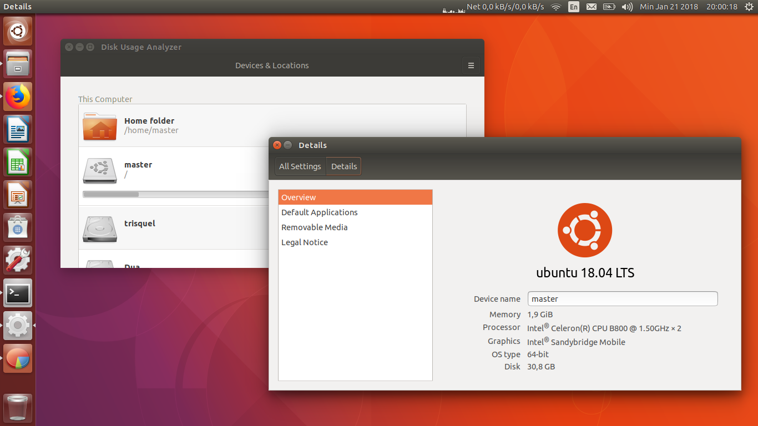Viewport: 758px width, 426px height.
Task: Click /home/master path text
Action: coord(151,131)
